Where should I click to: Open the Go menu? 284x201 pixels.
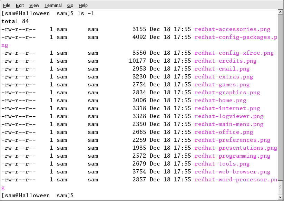[70, 6]
